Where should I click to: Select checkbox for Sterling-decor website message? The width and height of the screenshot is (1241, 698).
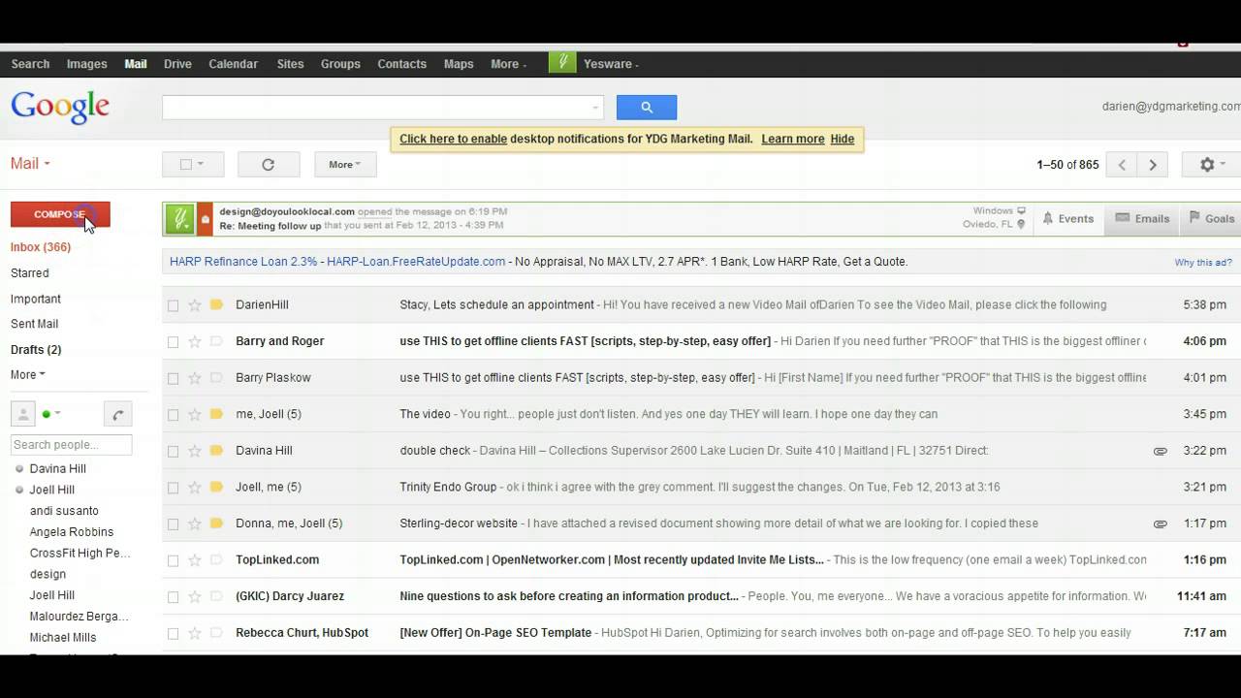pyautogui.click(x=173, y=523)
